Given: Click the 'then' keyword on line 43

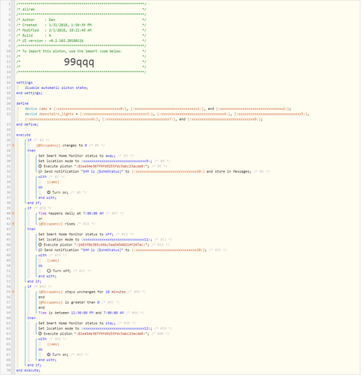Looking at the screenshot, I should click(32, 229).
